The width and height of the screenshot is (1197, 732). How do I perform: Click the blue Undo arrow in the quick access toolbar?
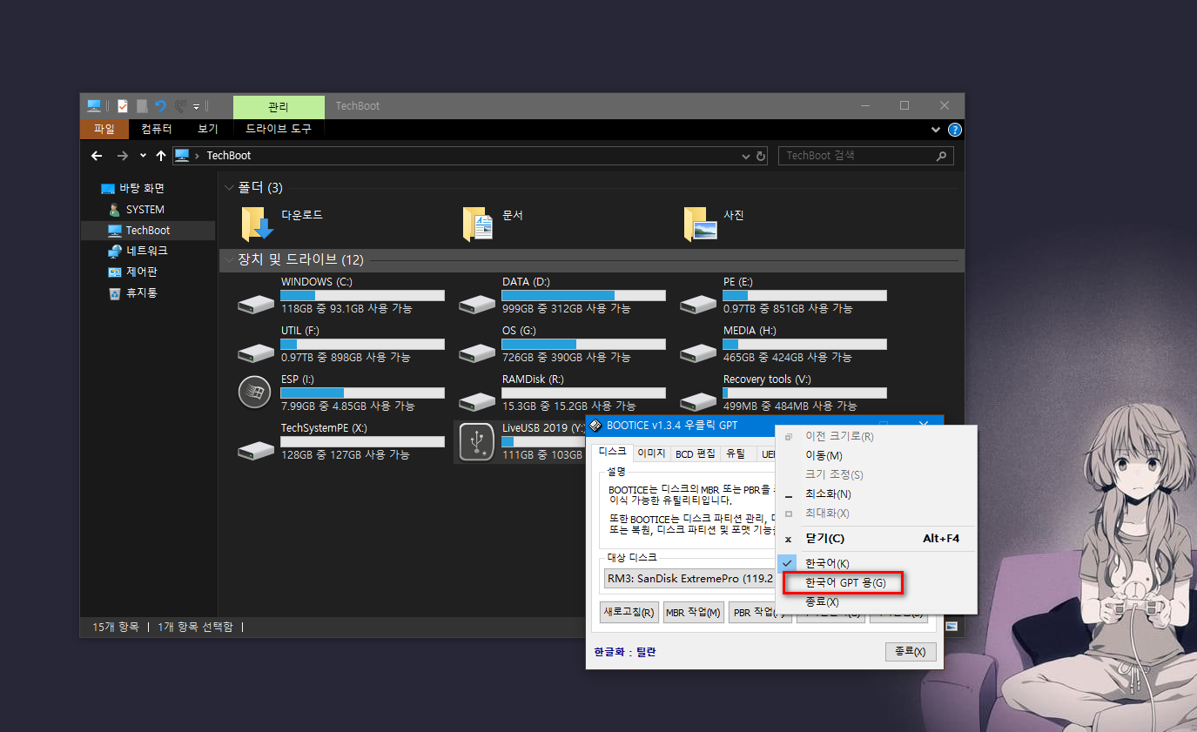tap(161, 106)
